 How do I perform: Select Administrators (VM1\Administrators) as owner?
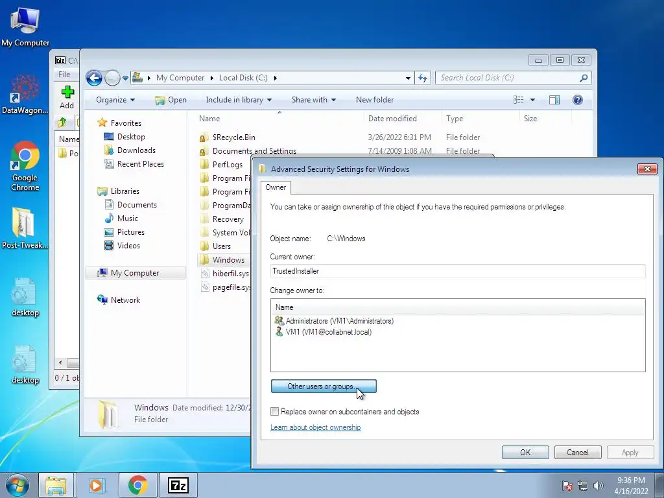(x=335, y=321)
